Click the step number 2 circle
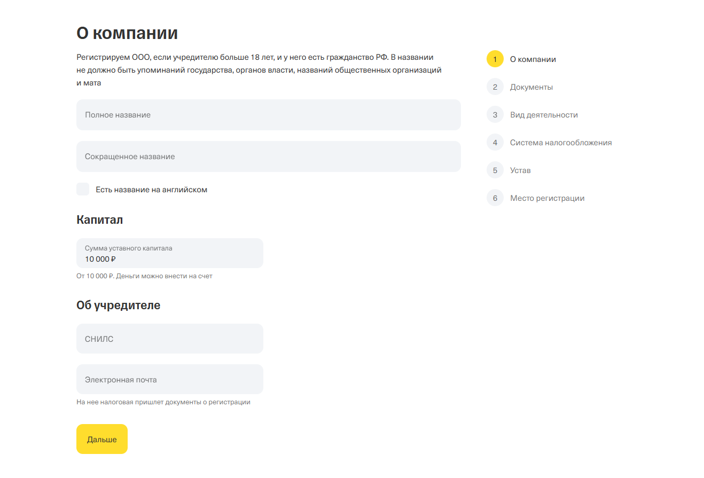Image resolution: width=704 pixels, height=478 pixels. click(x=495, y=87)
